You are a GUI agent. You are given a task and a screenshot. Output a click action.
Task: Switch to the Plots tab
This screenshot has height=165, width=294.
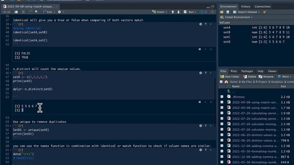coord(234,71)
